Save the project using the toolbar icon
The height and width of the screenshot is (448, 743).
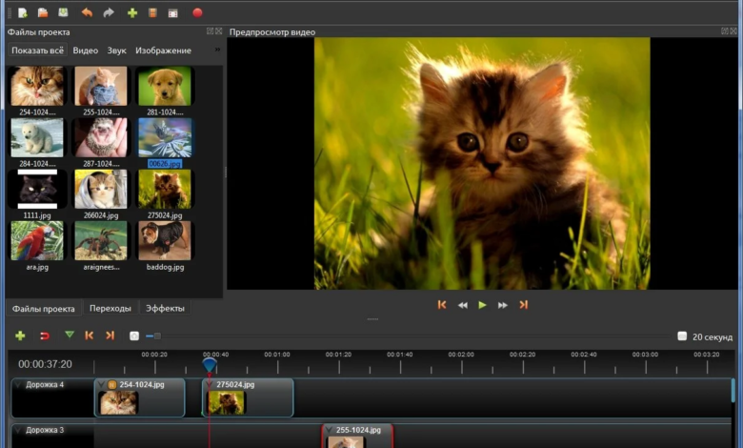(63, 12)
